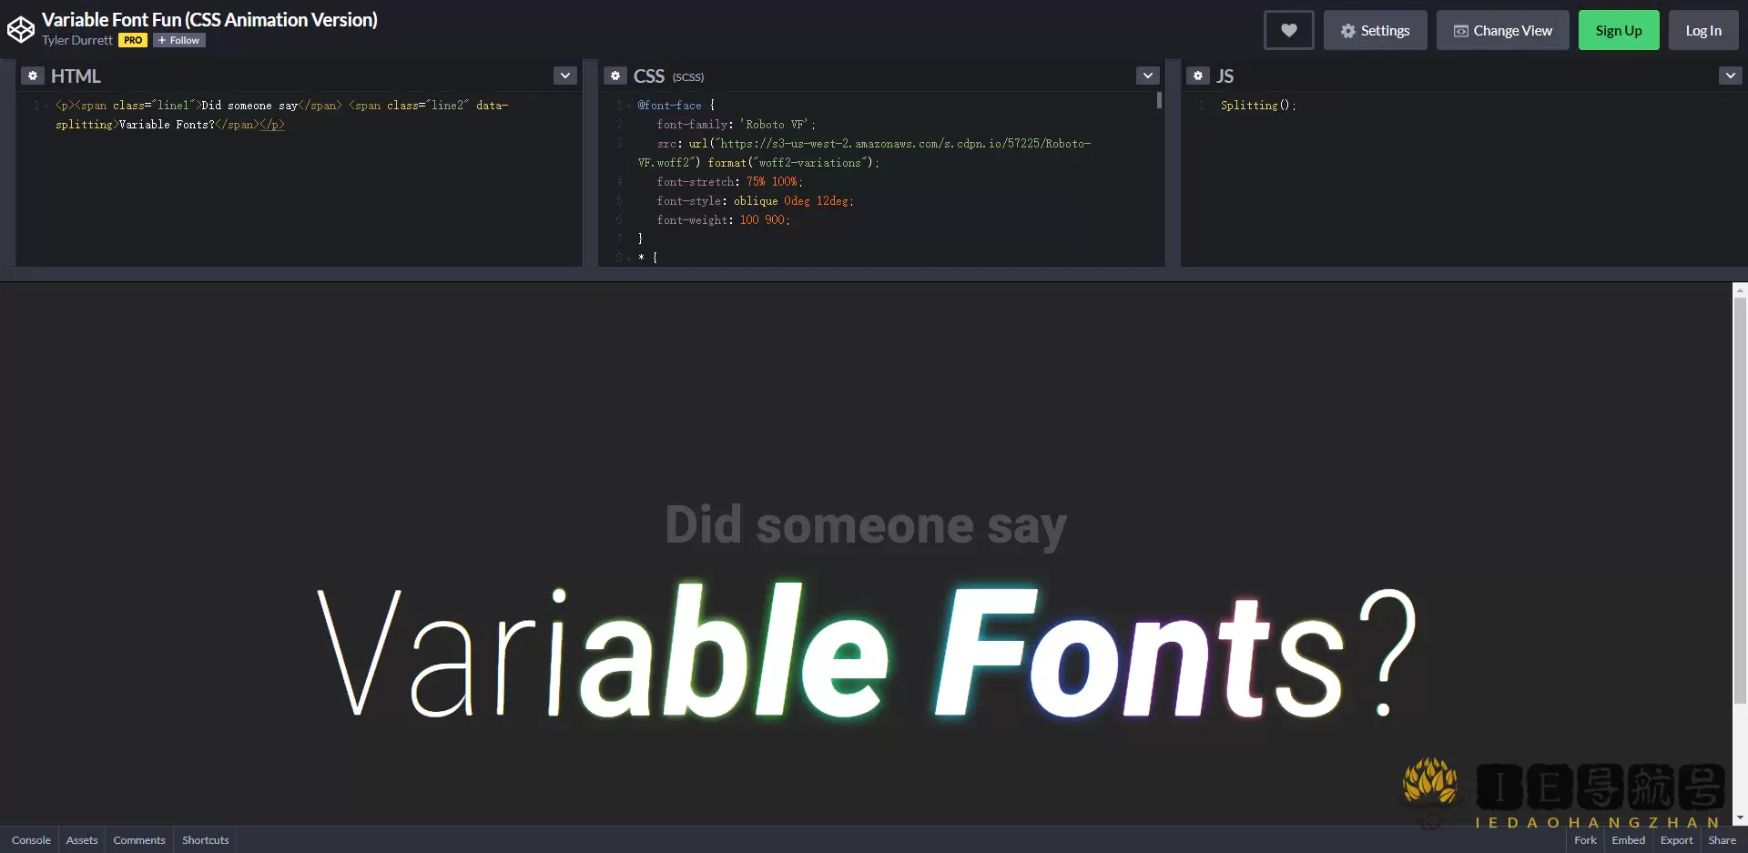
Task: Click the Splitting(); code in JS editor
Action: tap(1258, 106)
